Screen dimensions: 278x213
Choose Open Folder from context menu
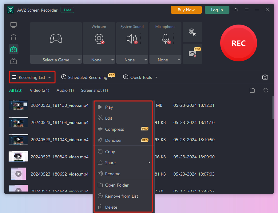pyautogui.click(x=123, y=185)
